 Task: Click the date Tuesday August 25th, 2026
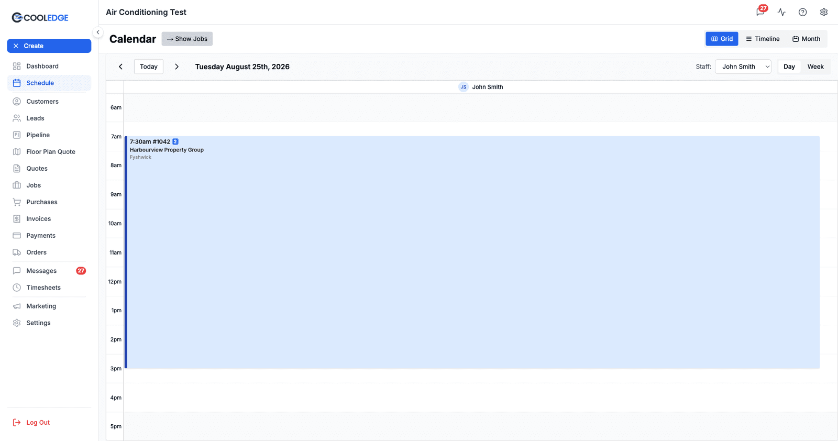[242, 67]
